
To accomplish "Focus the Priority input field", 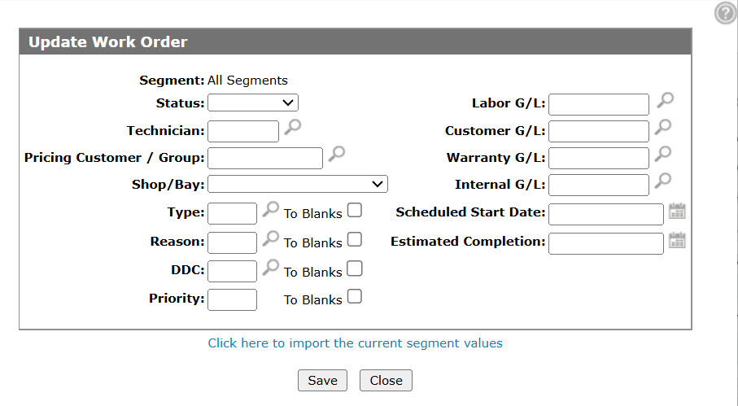I will (232, 299).
